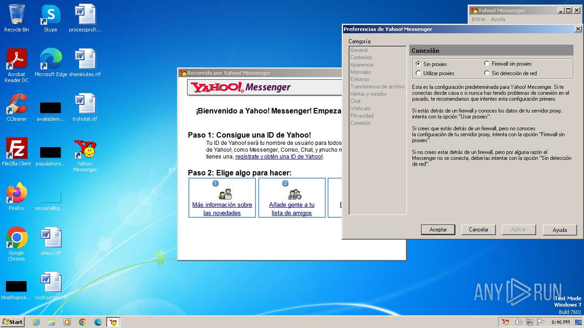Select the Alertas y sonidos category
This screenshot has width=584, height=328.
[x=369, y=94]
